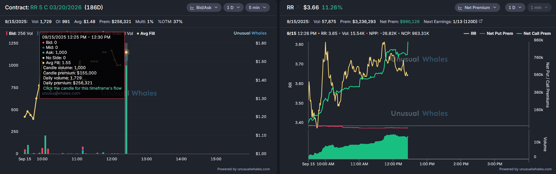556x174 pixels.
Task: Click 'Click the candle for this timeframe's flow'
Action: pos(82,88)
